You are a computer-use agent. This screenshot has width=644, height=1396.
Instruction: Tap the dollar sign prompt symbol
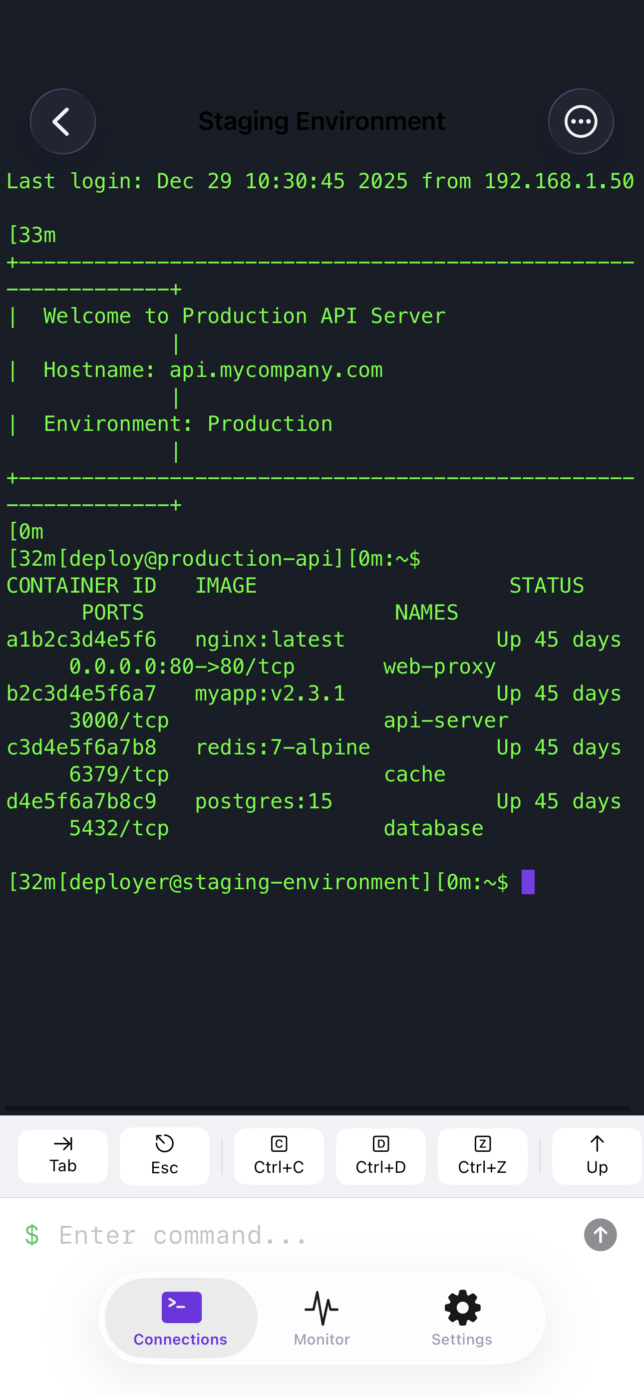click(x=31, y=1235)
